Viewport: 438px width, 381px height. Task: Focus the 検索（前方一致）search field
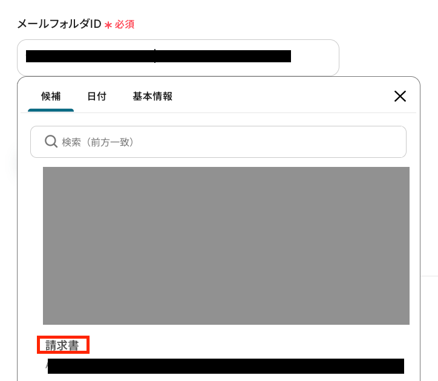218,142
